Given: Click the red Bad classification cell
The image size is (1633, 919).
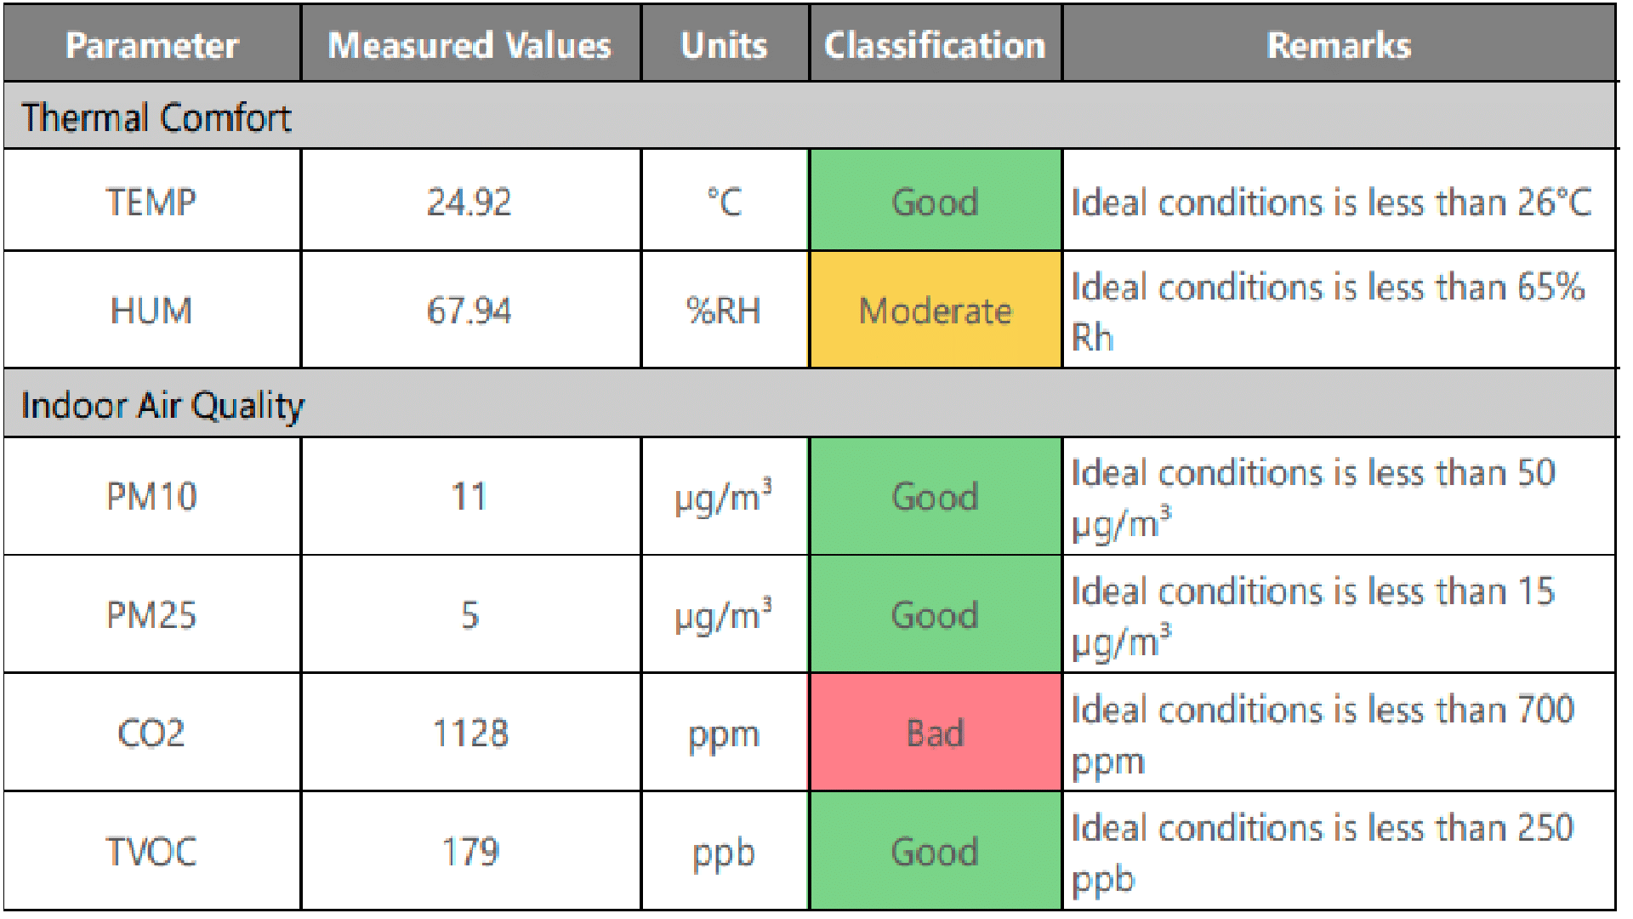Looking at the screenshot, I should pos(935,733).
